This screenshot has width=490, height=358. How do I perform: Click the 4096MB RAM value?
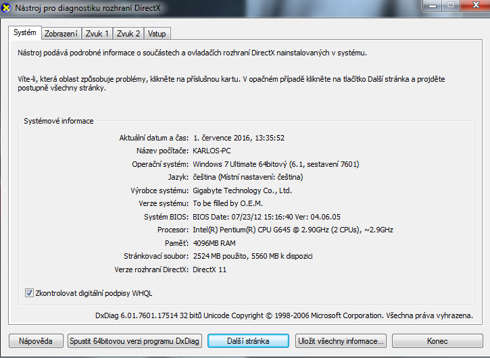click(214, 243)
